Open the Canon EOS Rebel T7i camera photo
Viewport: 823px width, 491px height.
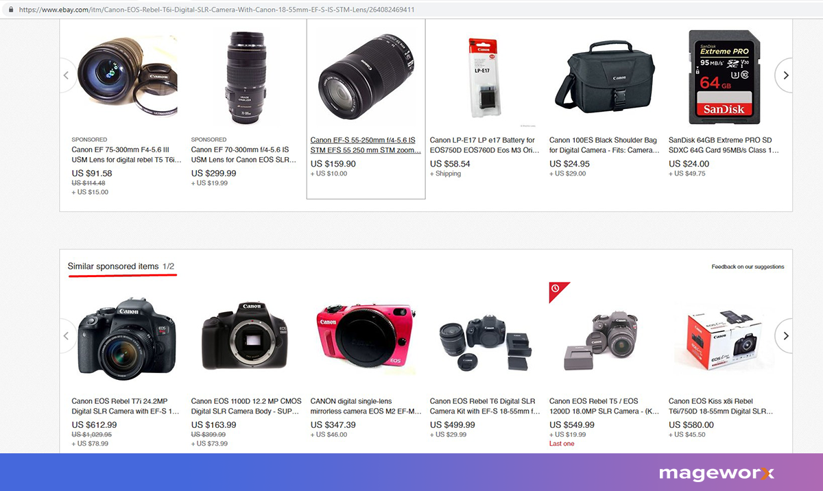127,335
